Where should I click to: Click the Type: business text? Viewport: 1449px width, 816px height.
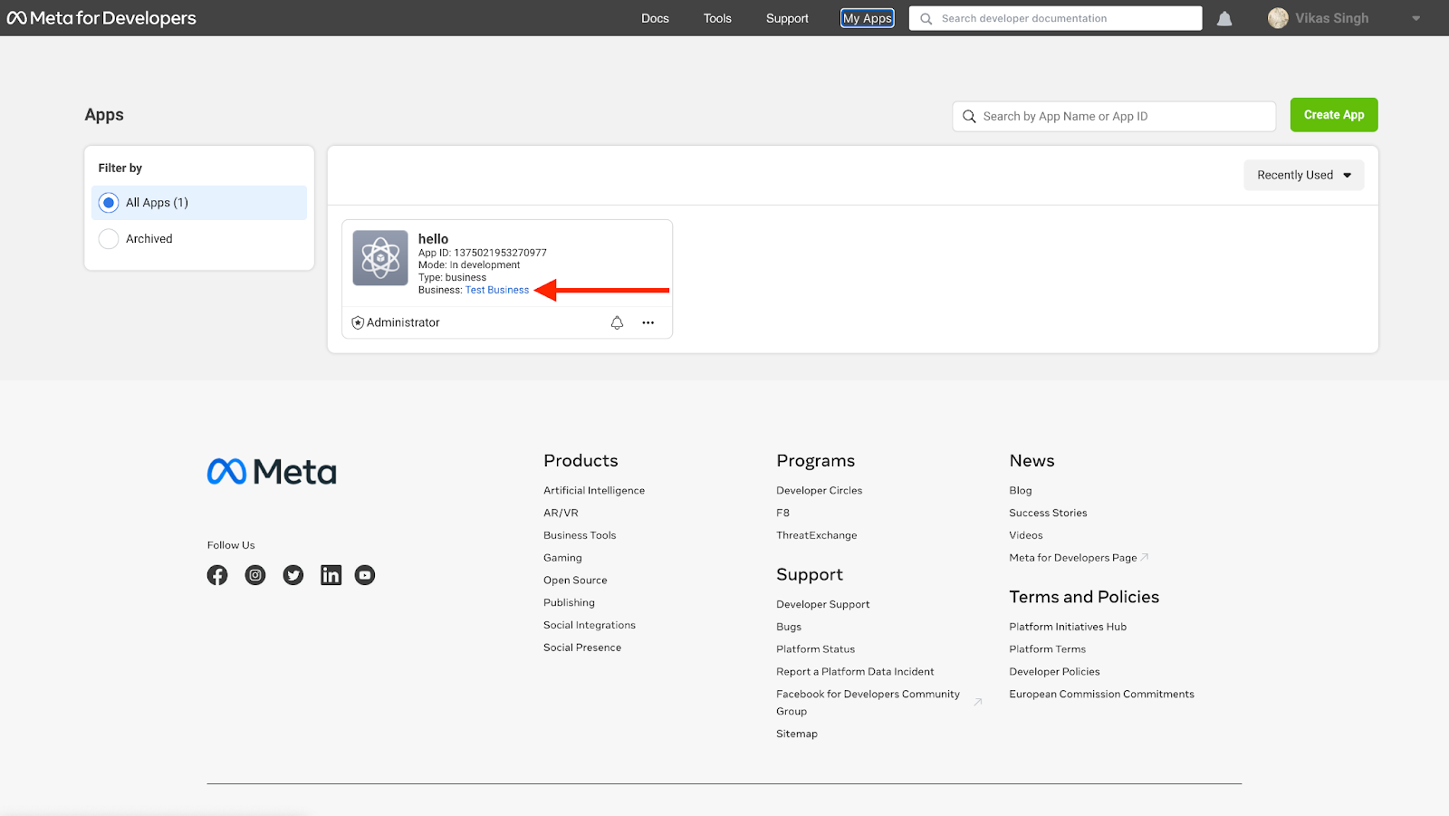pyautogui.click(x=452, y=278)
